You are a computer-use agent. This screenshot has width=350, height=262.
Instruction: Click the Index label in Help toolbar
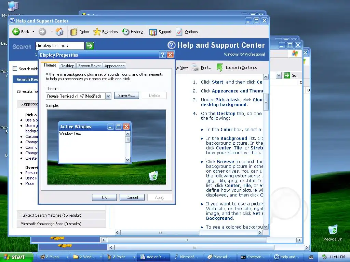coord(84,32)
